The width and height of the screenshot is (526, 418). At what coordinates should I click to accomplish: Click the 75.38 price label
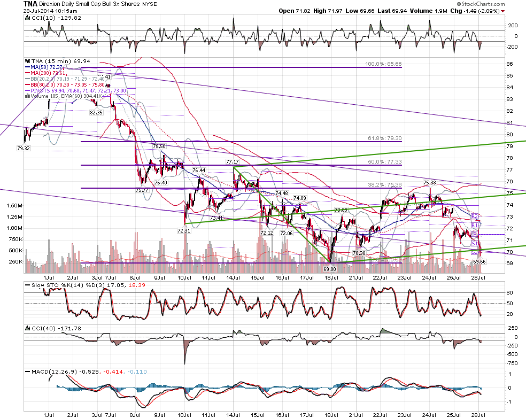pyautogui.click(x=430, y=182)
